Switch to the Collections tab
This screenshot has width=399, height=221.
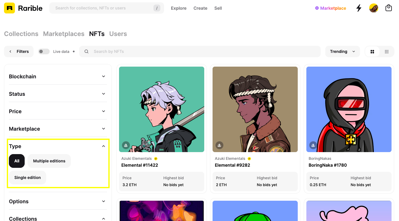(x=21, y=34)
